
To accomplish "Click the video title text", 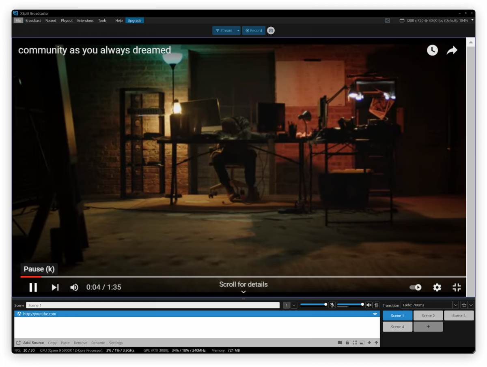I will [x=95, y=50].
